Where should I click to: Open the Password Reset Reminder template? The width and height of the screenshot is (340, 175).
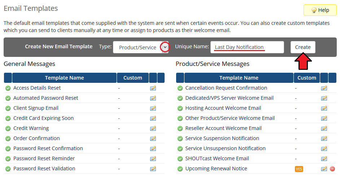pyautogui.click(x=44, y=158)
